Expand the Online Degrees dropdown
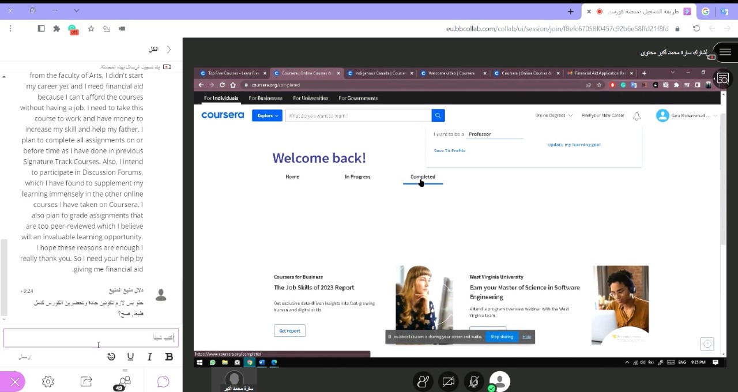 [x=554, y=115]
